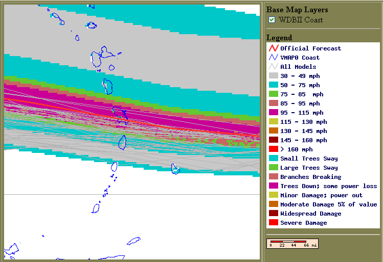Click the Branches Breaking legend text
The image size is (383, 262).
pyautogui.click(x=311, y=177)
